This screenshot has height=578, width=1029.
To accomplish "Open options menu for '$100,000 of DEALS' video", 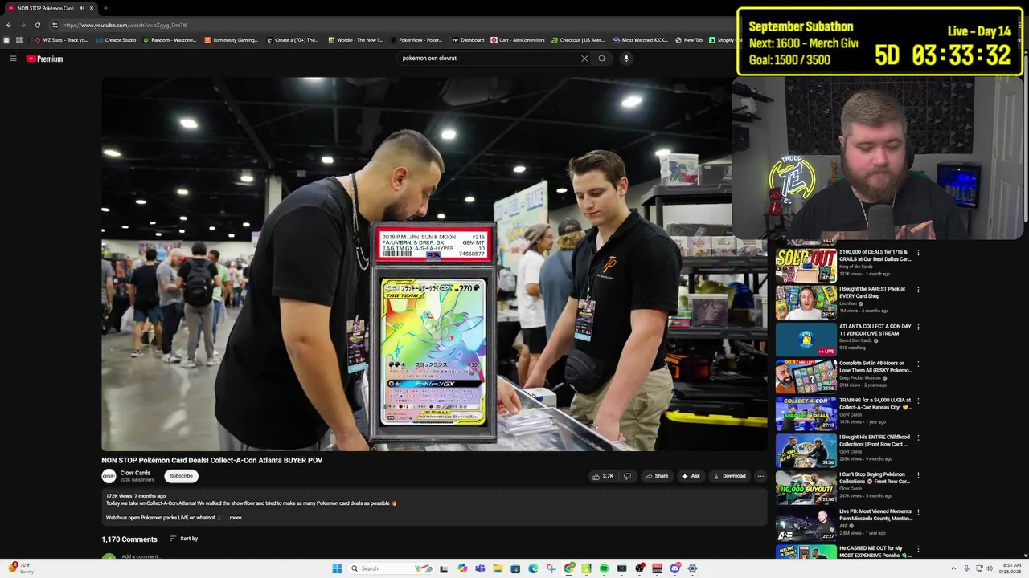I will pyautogui.click(x=918, y=253).
